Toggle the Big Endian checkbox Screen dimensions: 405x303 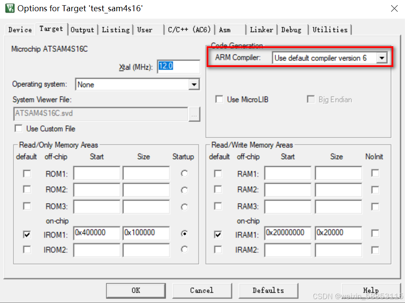click(x=311, y=99)
